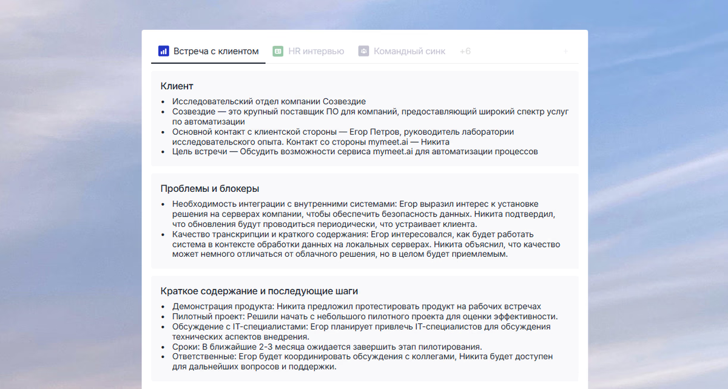
Task: Click the green HR интервью tab icon
Action: [278, 52]
